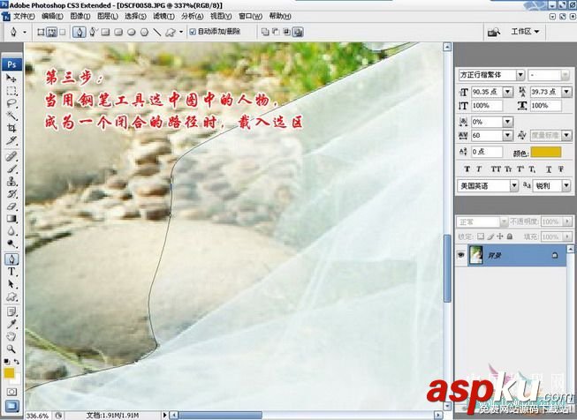Swap foreground and background colors
577x420 pixels.
(17, 362)
